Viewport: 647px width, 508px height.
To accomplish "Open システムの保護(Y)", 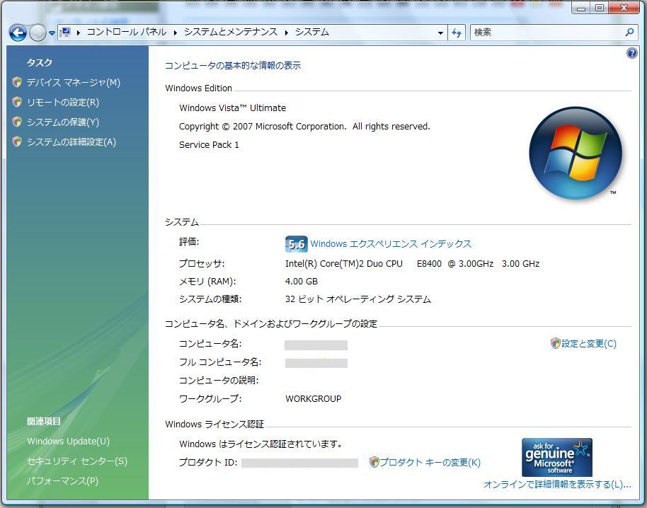I will click(x=63, y=122).
